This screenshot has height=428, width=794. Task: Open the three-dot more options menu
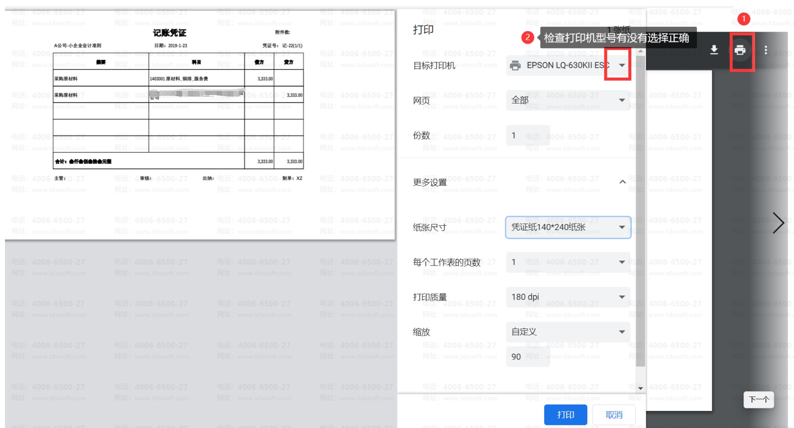click(766, 50)
